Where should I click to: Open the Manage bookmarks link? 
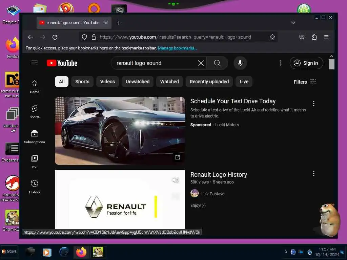click(177, 48)
